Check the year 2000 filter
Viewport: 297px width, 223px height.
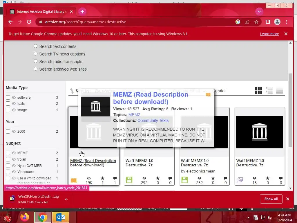pyautogui.click(x=8, y=132)
